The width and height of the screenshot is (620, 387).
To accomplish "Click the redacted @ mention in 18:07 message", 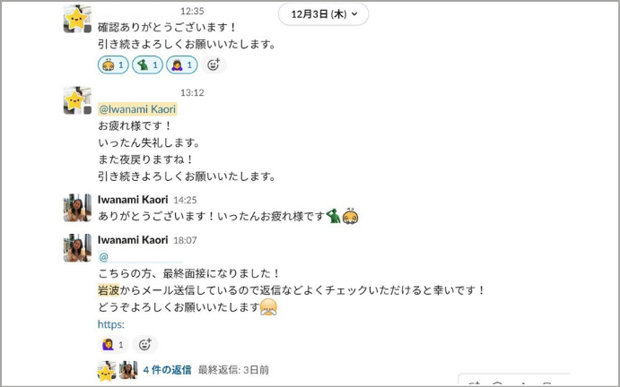I will 140,257.
